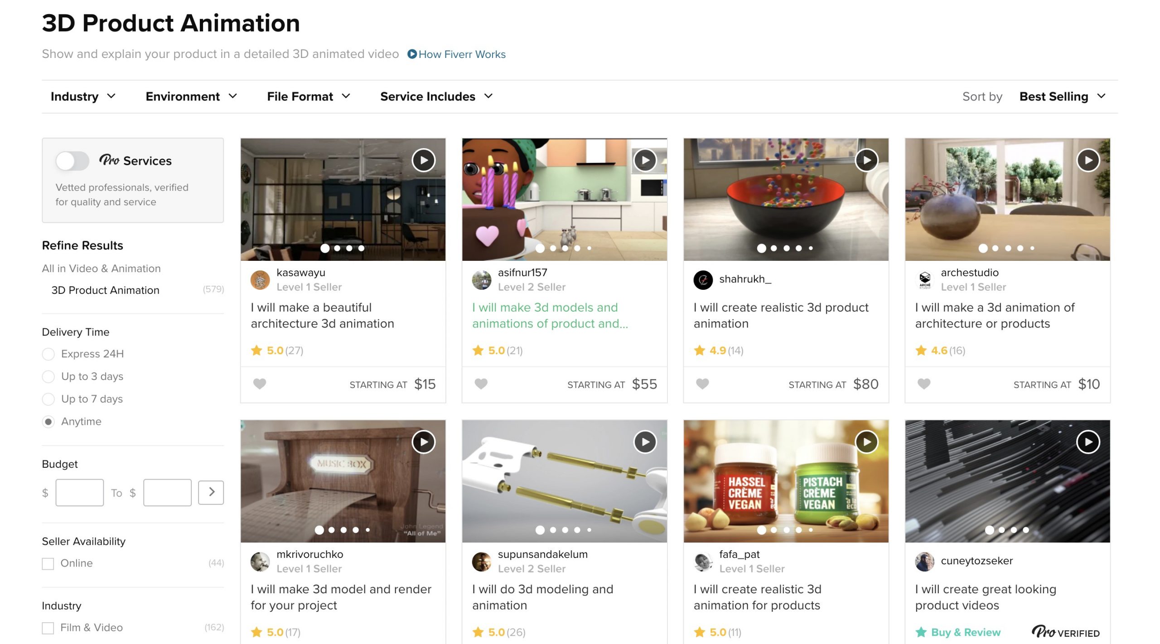Open the Best Selling sort dropdown
This screenshot has height=644, width=1160.
1063,96
